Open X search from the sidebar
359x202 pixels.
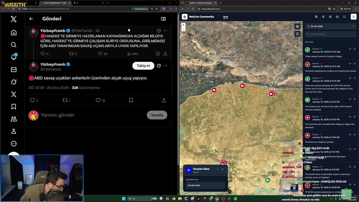coord(13,45)
